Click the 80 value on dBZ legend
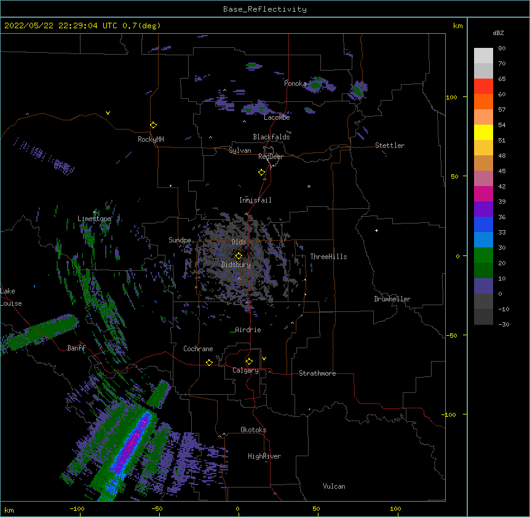Screen dimensions: 530x517 tap(502, 49)
